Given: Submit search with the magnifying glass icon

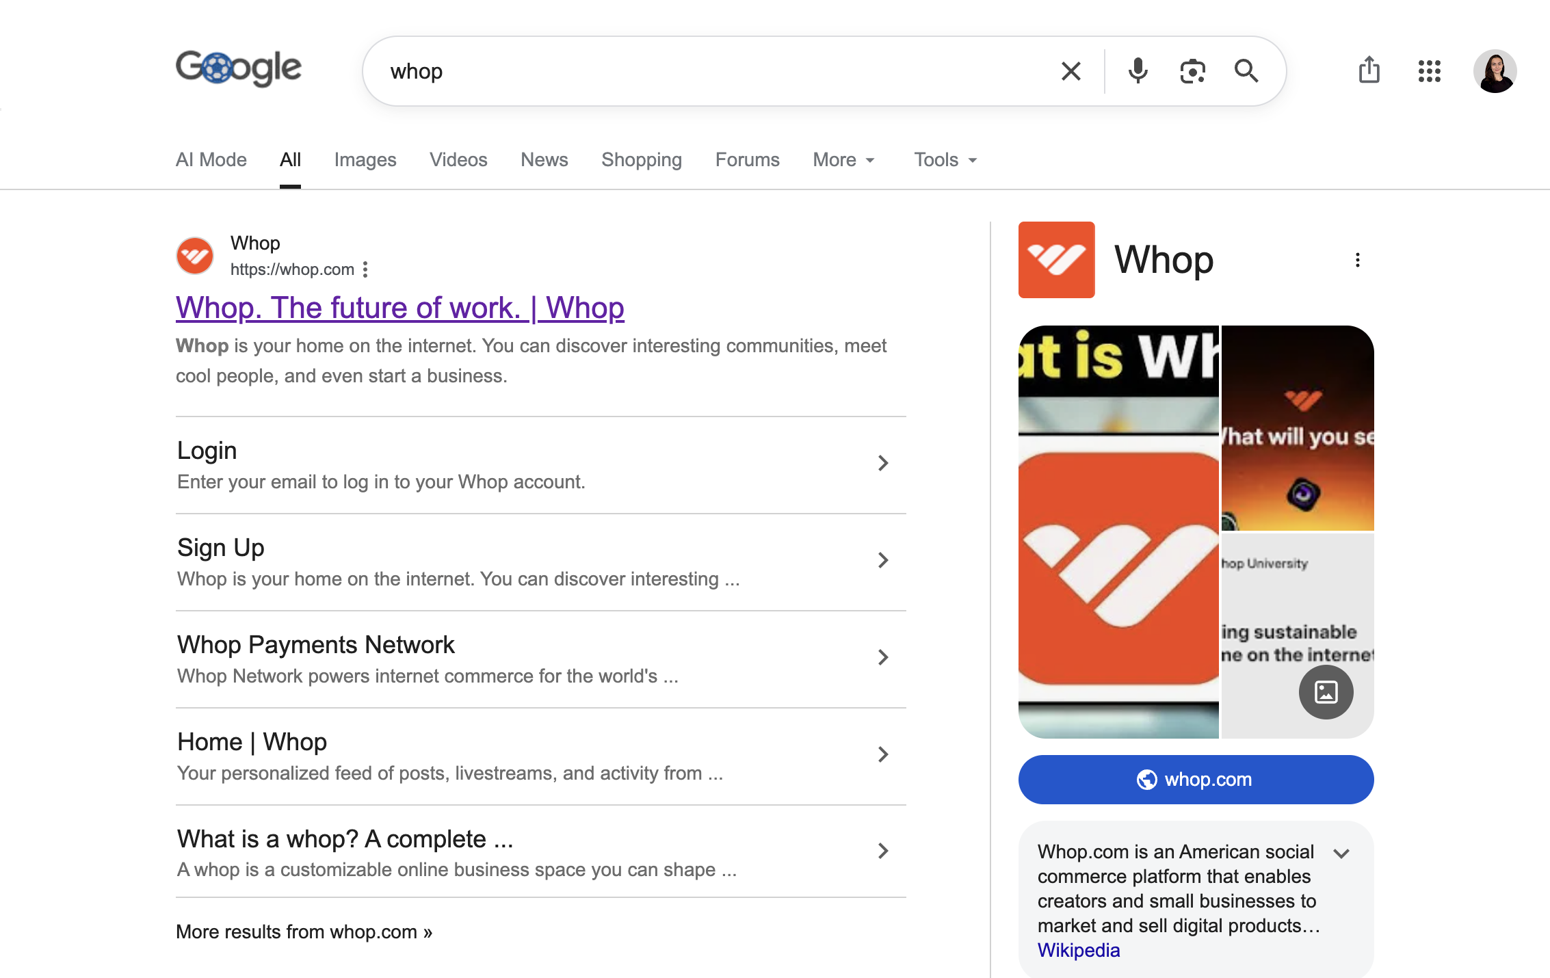Looking at the screenshot, I should click(x=1246, y=71).
